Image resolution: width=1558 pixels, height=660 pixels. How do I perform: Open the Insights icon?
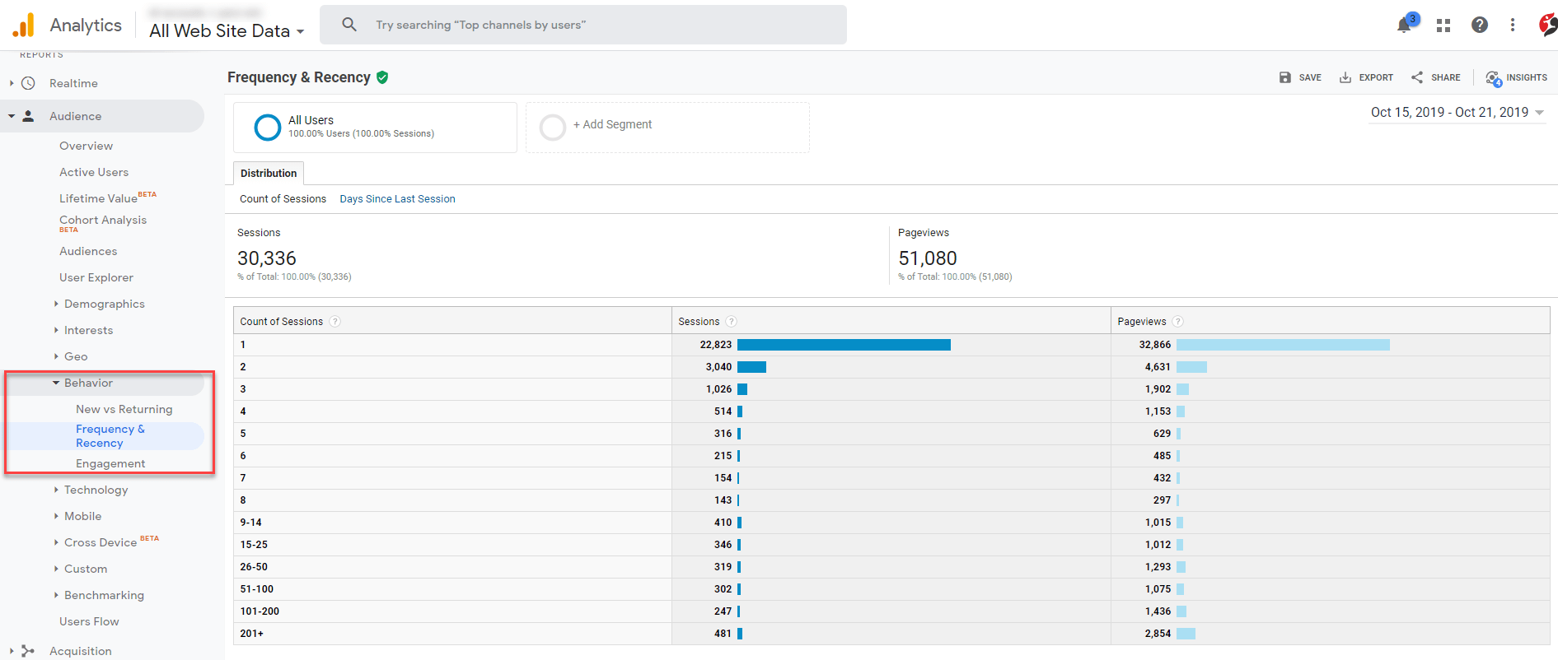click(x=1494, y=78)
